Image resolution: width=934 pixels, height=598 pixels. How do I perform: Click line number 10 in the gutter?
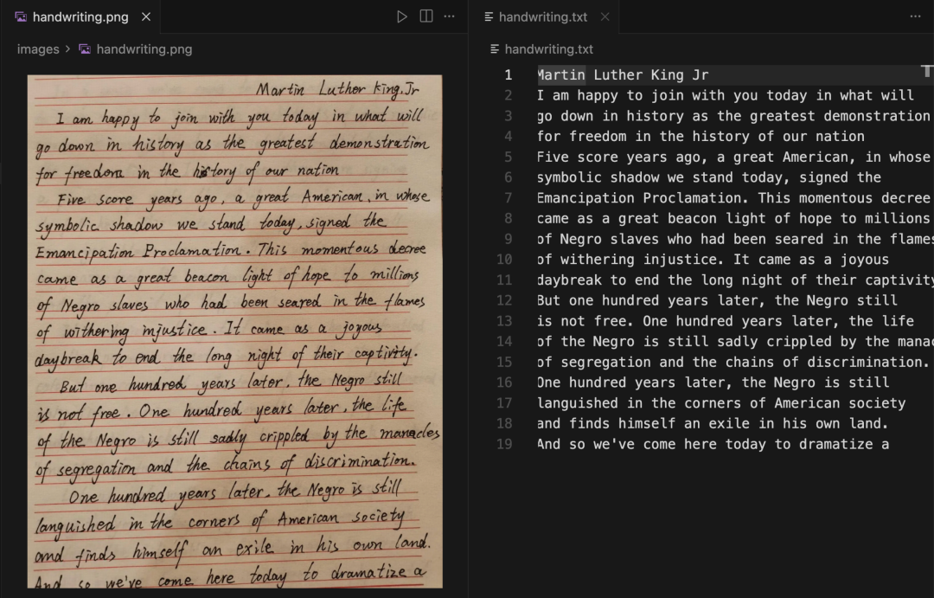click(x=504, y=260)
